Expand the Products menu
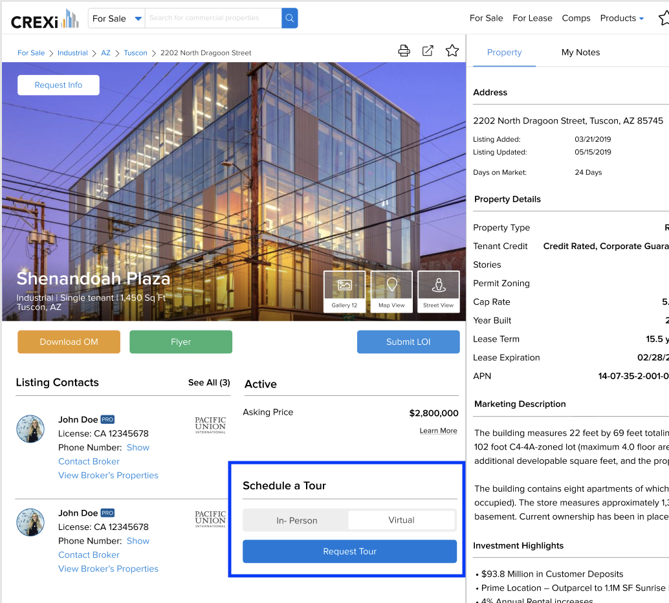 (622, 18)
